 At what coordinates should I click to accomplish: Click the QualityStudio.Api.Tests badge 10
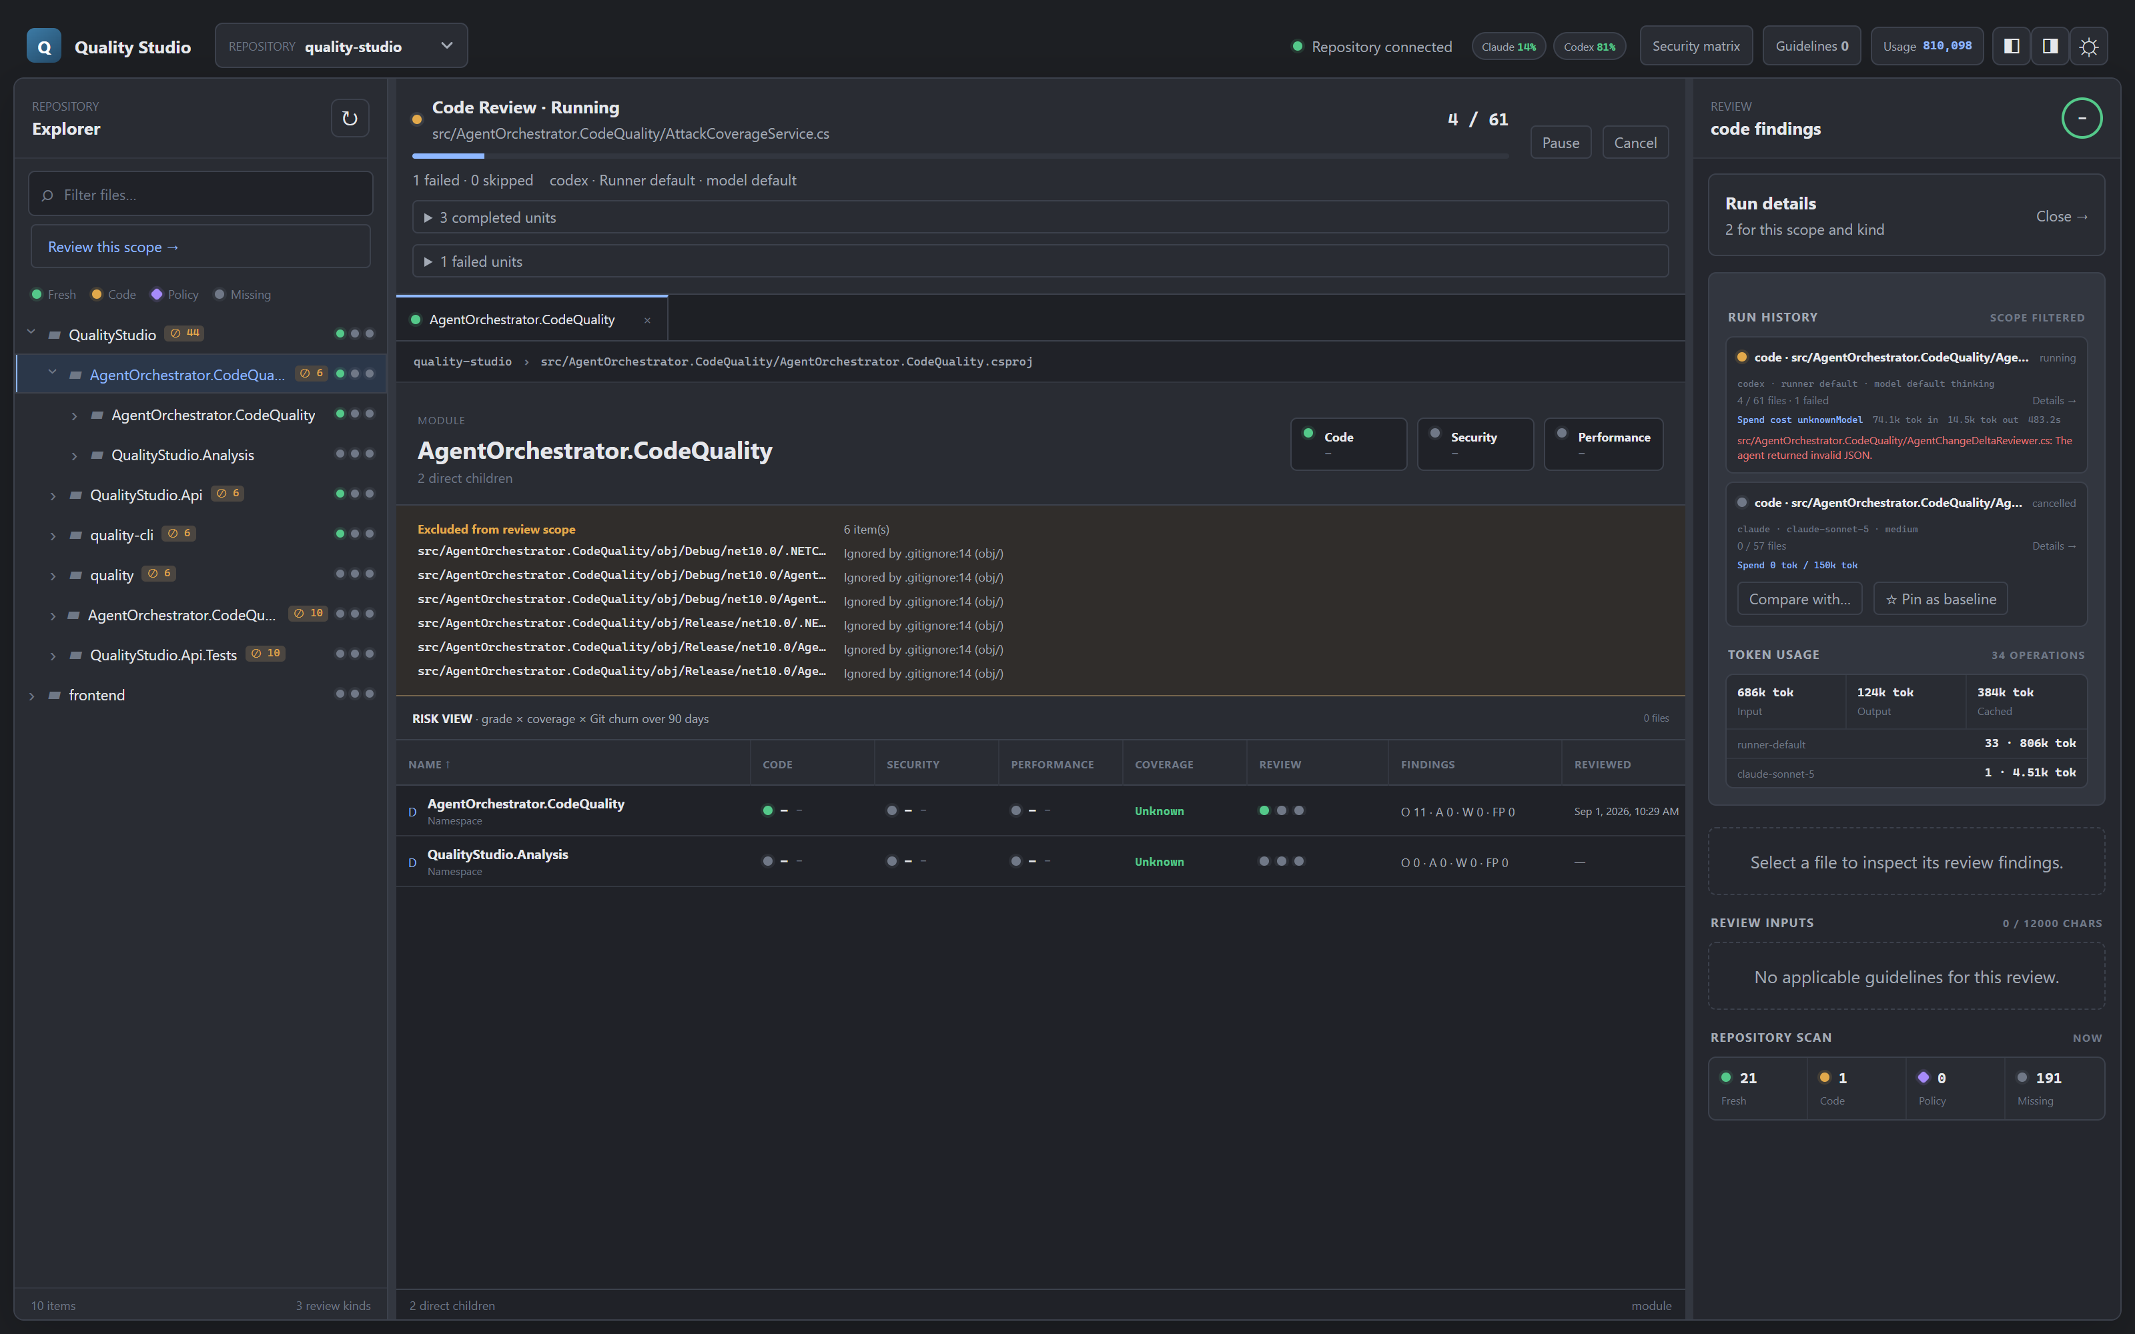266,654
